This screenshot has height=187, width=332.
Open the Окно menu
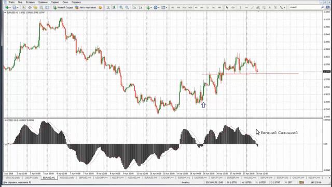pos(65,2)
